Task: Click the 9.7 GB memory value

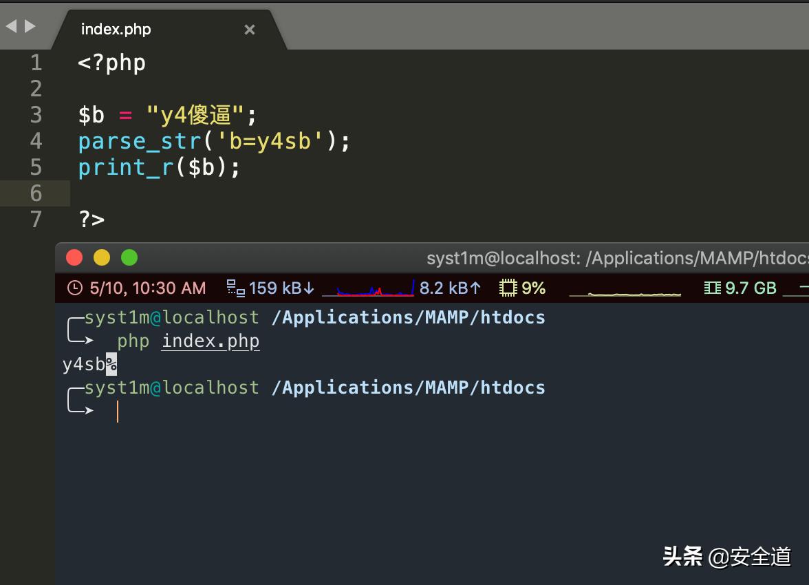Action: pos(751,288)
